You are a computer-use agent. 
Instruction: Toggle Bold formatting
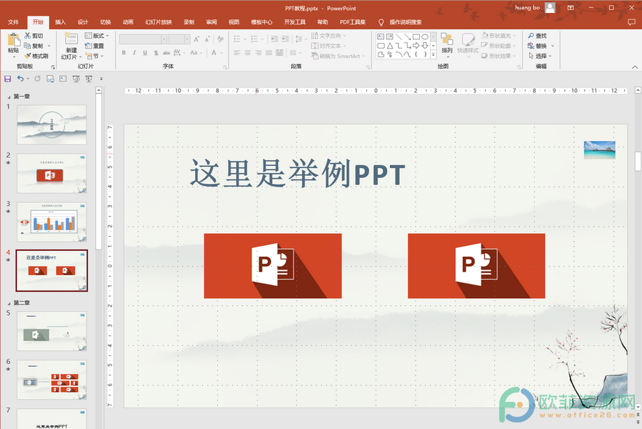click(x=124, y=52)
